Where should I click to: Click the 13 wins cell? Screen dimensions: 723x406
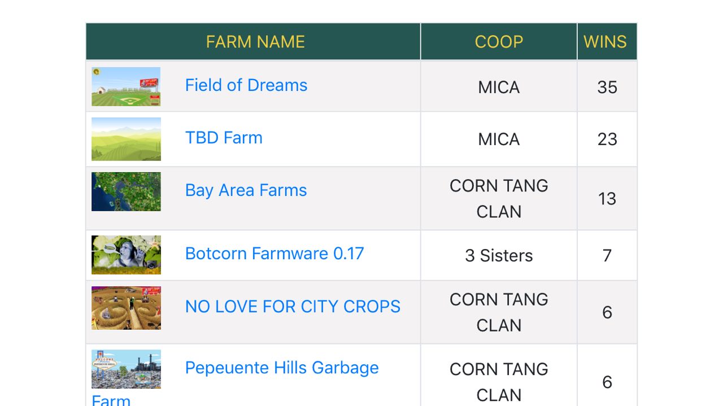point(607,199)
